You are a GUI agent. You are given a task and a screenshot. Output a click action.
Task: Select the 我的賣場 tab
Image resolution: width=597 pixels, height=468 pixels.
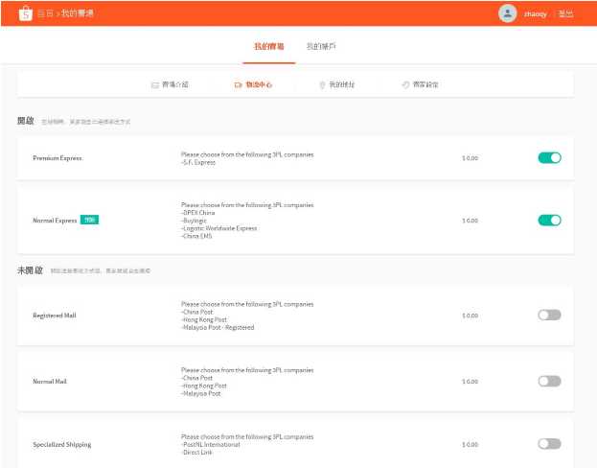pyautogui.click(x=268, y=46)
